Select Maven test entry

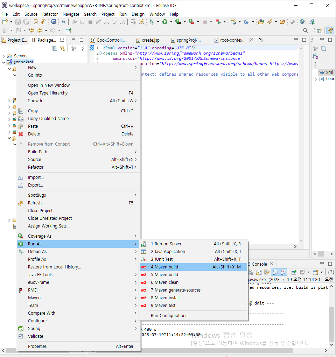pos(193,306)
